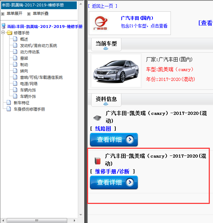Click the document icon next to 概述

(x=15, y=39)
